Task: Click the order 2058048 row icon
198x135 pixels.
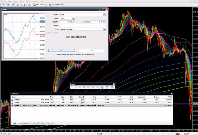Action: (x=12, y=103)
